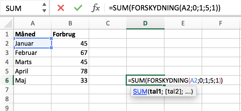This screenshot has width=241, height=111.
Task: Open the SUM function help link
Action: (x=140, y=92)
